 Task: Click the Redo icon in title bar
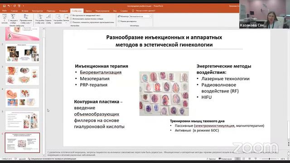click(x=14, y=6)
